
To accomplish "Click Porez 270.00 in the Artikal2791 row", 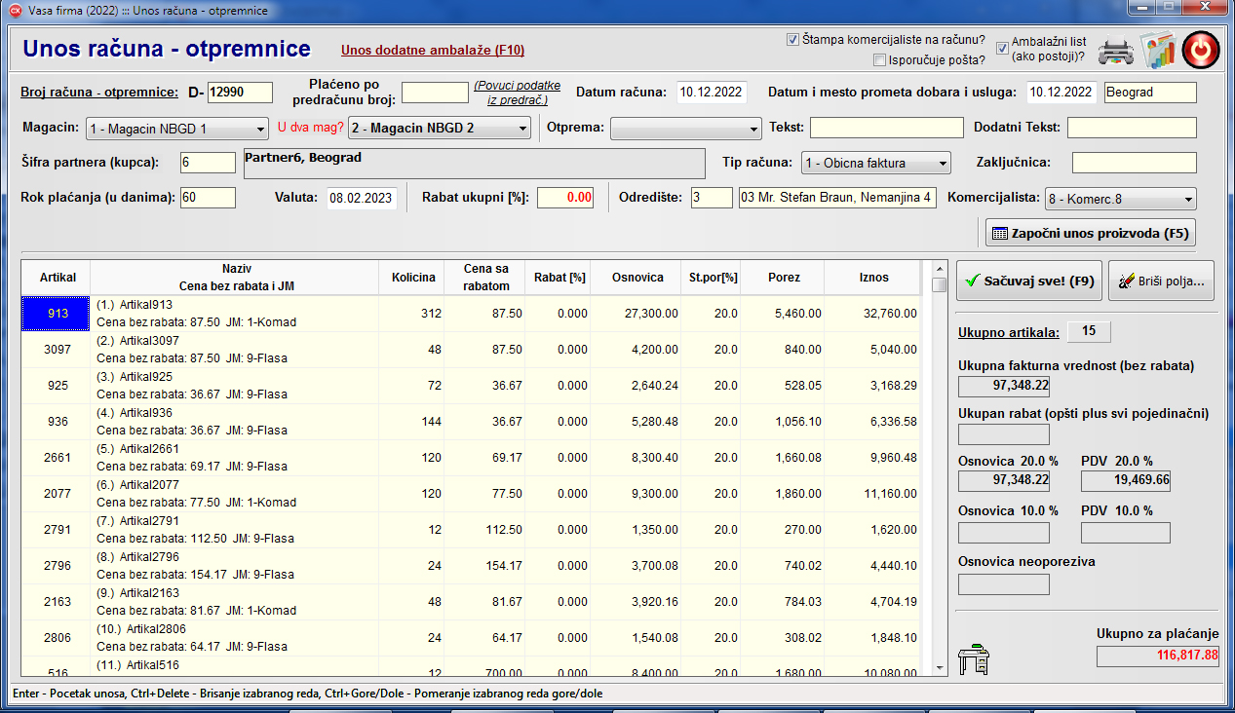I will [784, 530].
